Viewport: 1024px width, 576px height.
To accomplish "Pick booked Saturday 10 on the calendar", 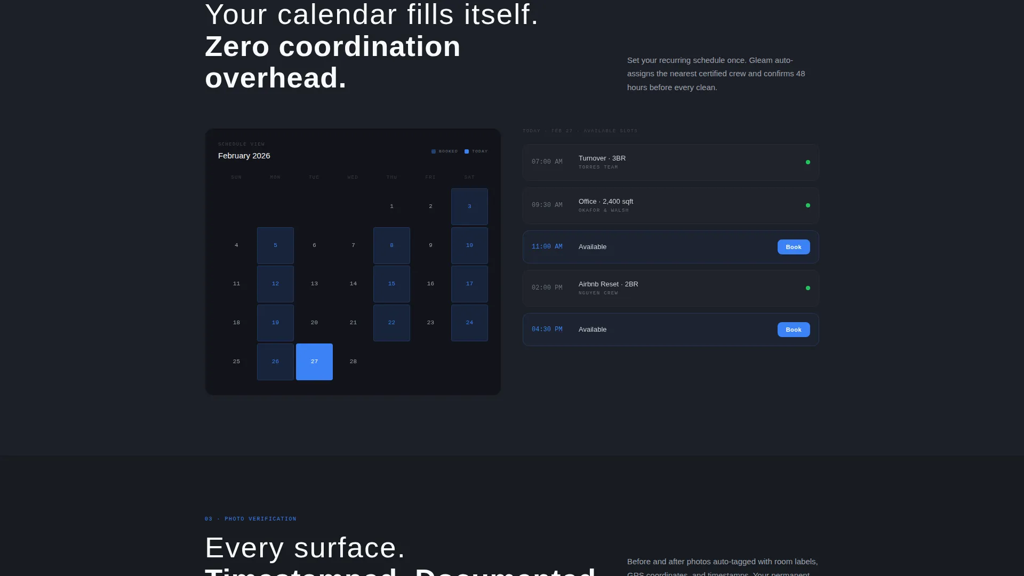I will [x=469, y=245].
